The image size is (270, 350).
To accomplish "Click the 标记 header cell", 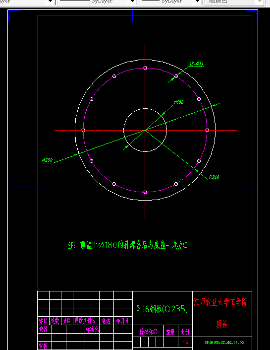I will 43,321.
